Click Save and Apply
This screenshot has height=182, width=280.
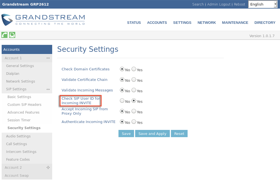coord(152,133)
